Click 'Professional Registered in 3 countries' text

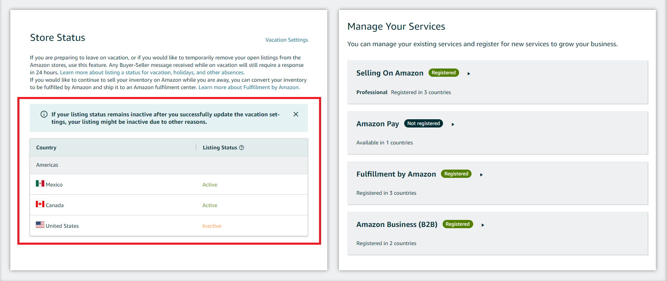click(403, 92)
